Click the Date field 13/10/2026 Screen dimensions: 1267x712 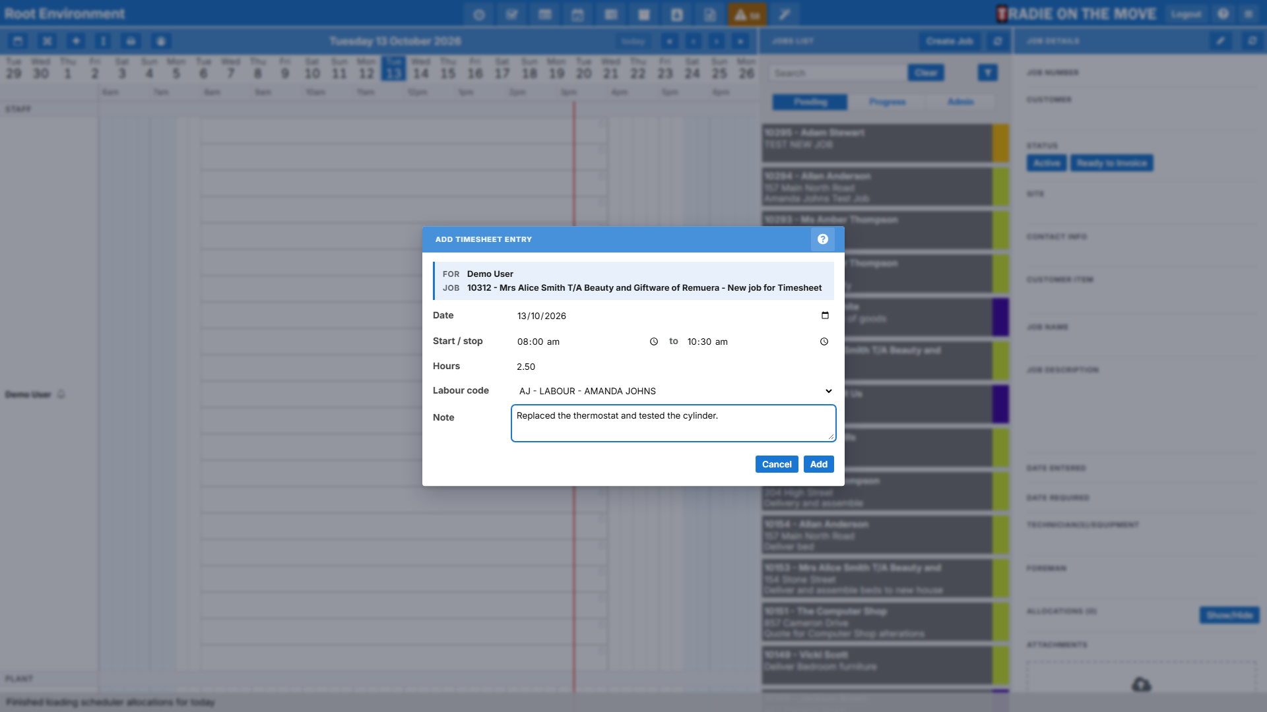(674, 316)
